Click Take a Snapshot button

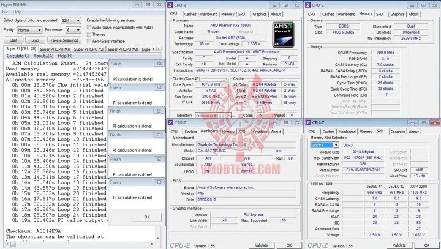64,40
